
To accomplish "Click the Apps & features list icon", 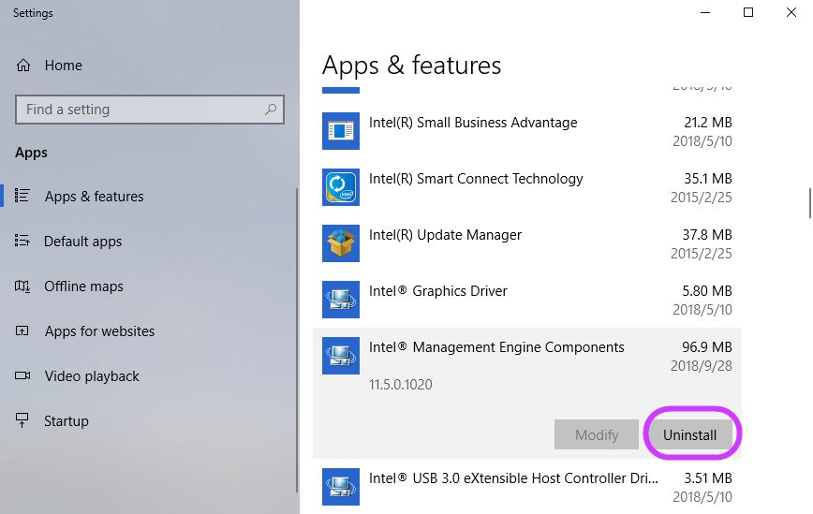I will click(x=22, y=196).
